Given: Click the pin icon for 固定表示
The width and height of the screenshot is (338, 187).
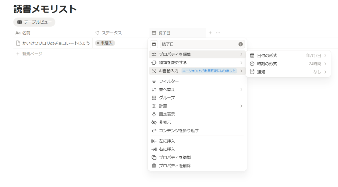Looking at the screenshot, I should point(154,114).
